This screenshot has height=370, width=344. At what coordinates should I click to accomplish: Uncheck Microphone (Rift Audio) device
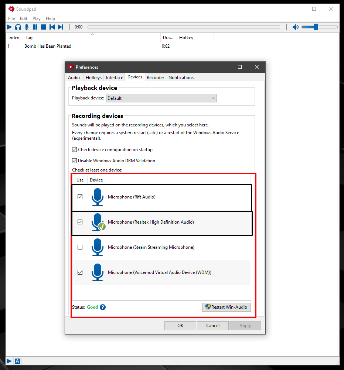pyautogui.click(x=80, y=197)
